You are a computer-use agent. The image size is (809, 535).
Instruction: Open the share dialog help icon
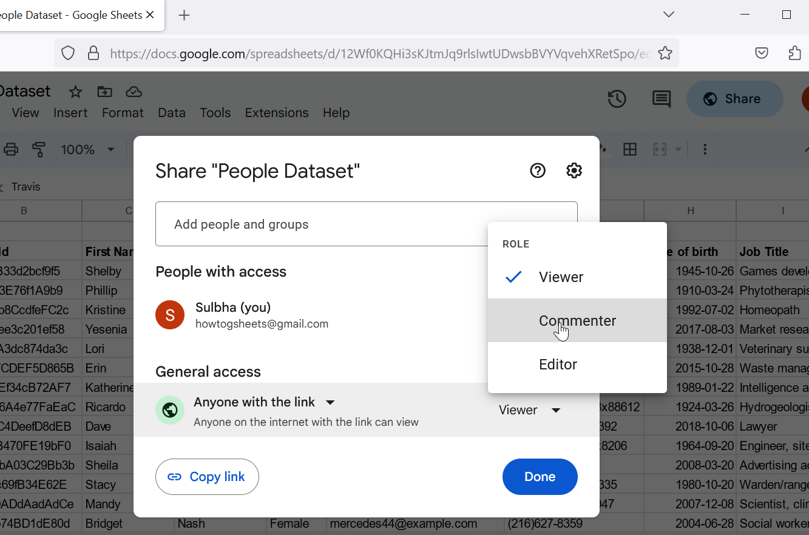coord(538,171)
